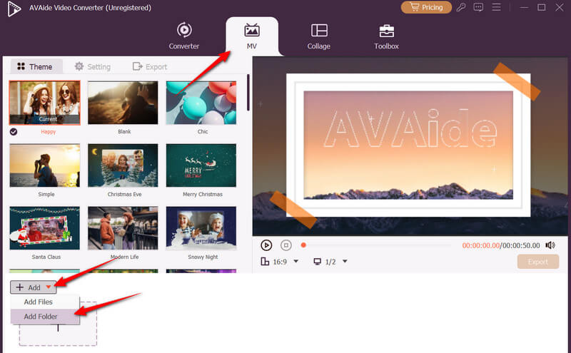The image size is (571, 353).
Task: Expand the 1/2 screen dropdown
Action: click(345, 262)
